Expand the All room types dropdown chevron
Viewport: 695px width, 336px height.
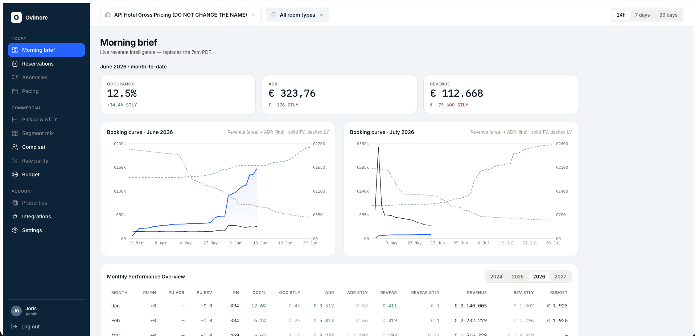[322, 15]
